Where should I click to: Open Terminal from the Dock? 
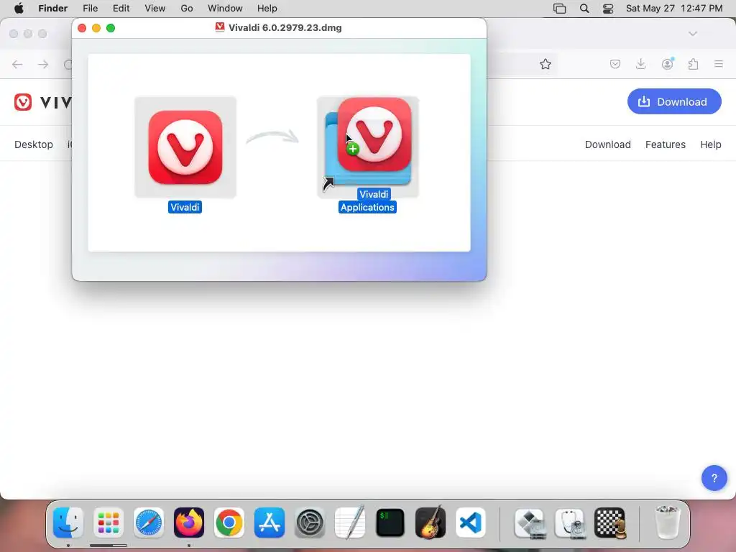pos(390,523)
